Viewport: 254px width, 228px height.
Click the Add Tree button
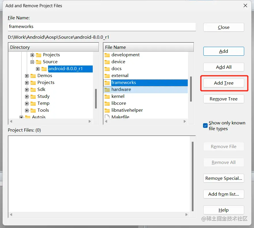pyautogui.click(x=223, y=83)
